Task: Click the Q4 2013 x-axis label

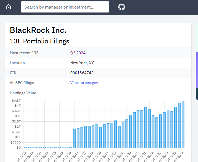Action: 22,157
